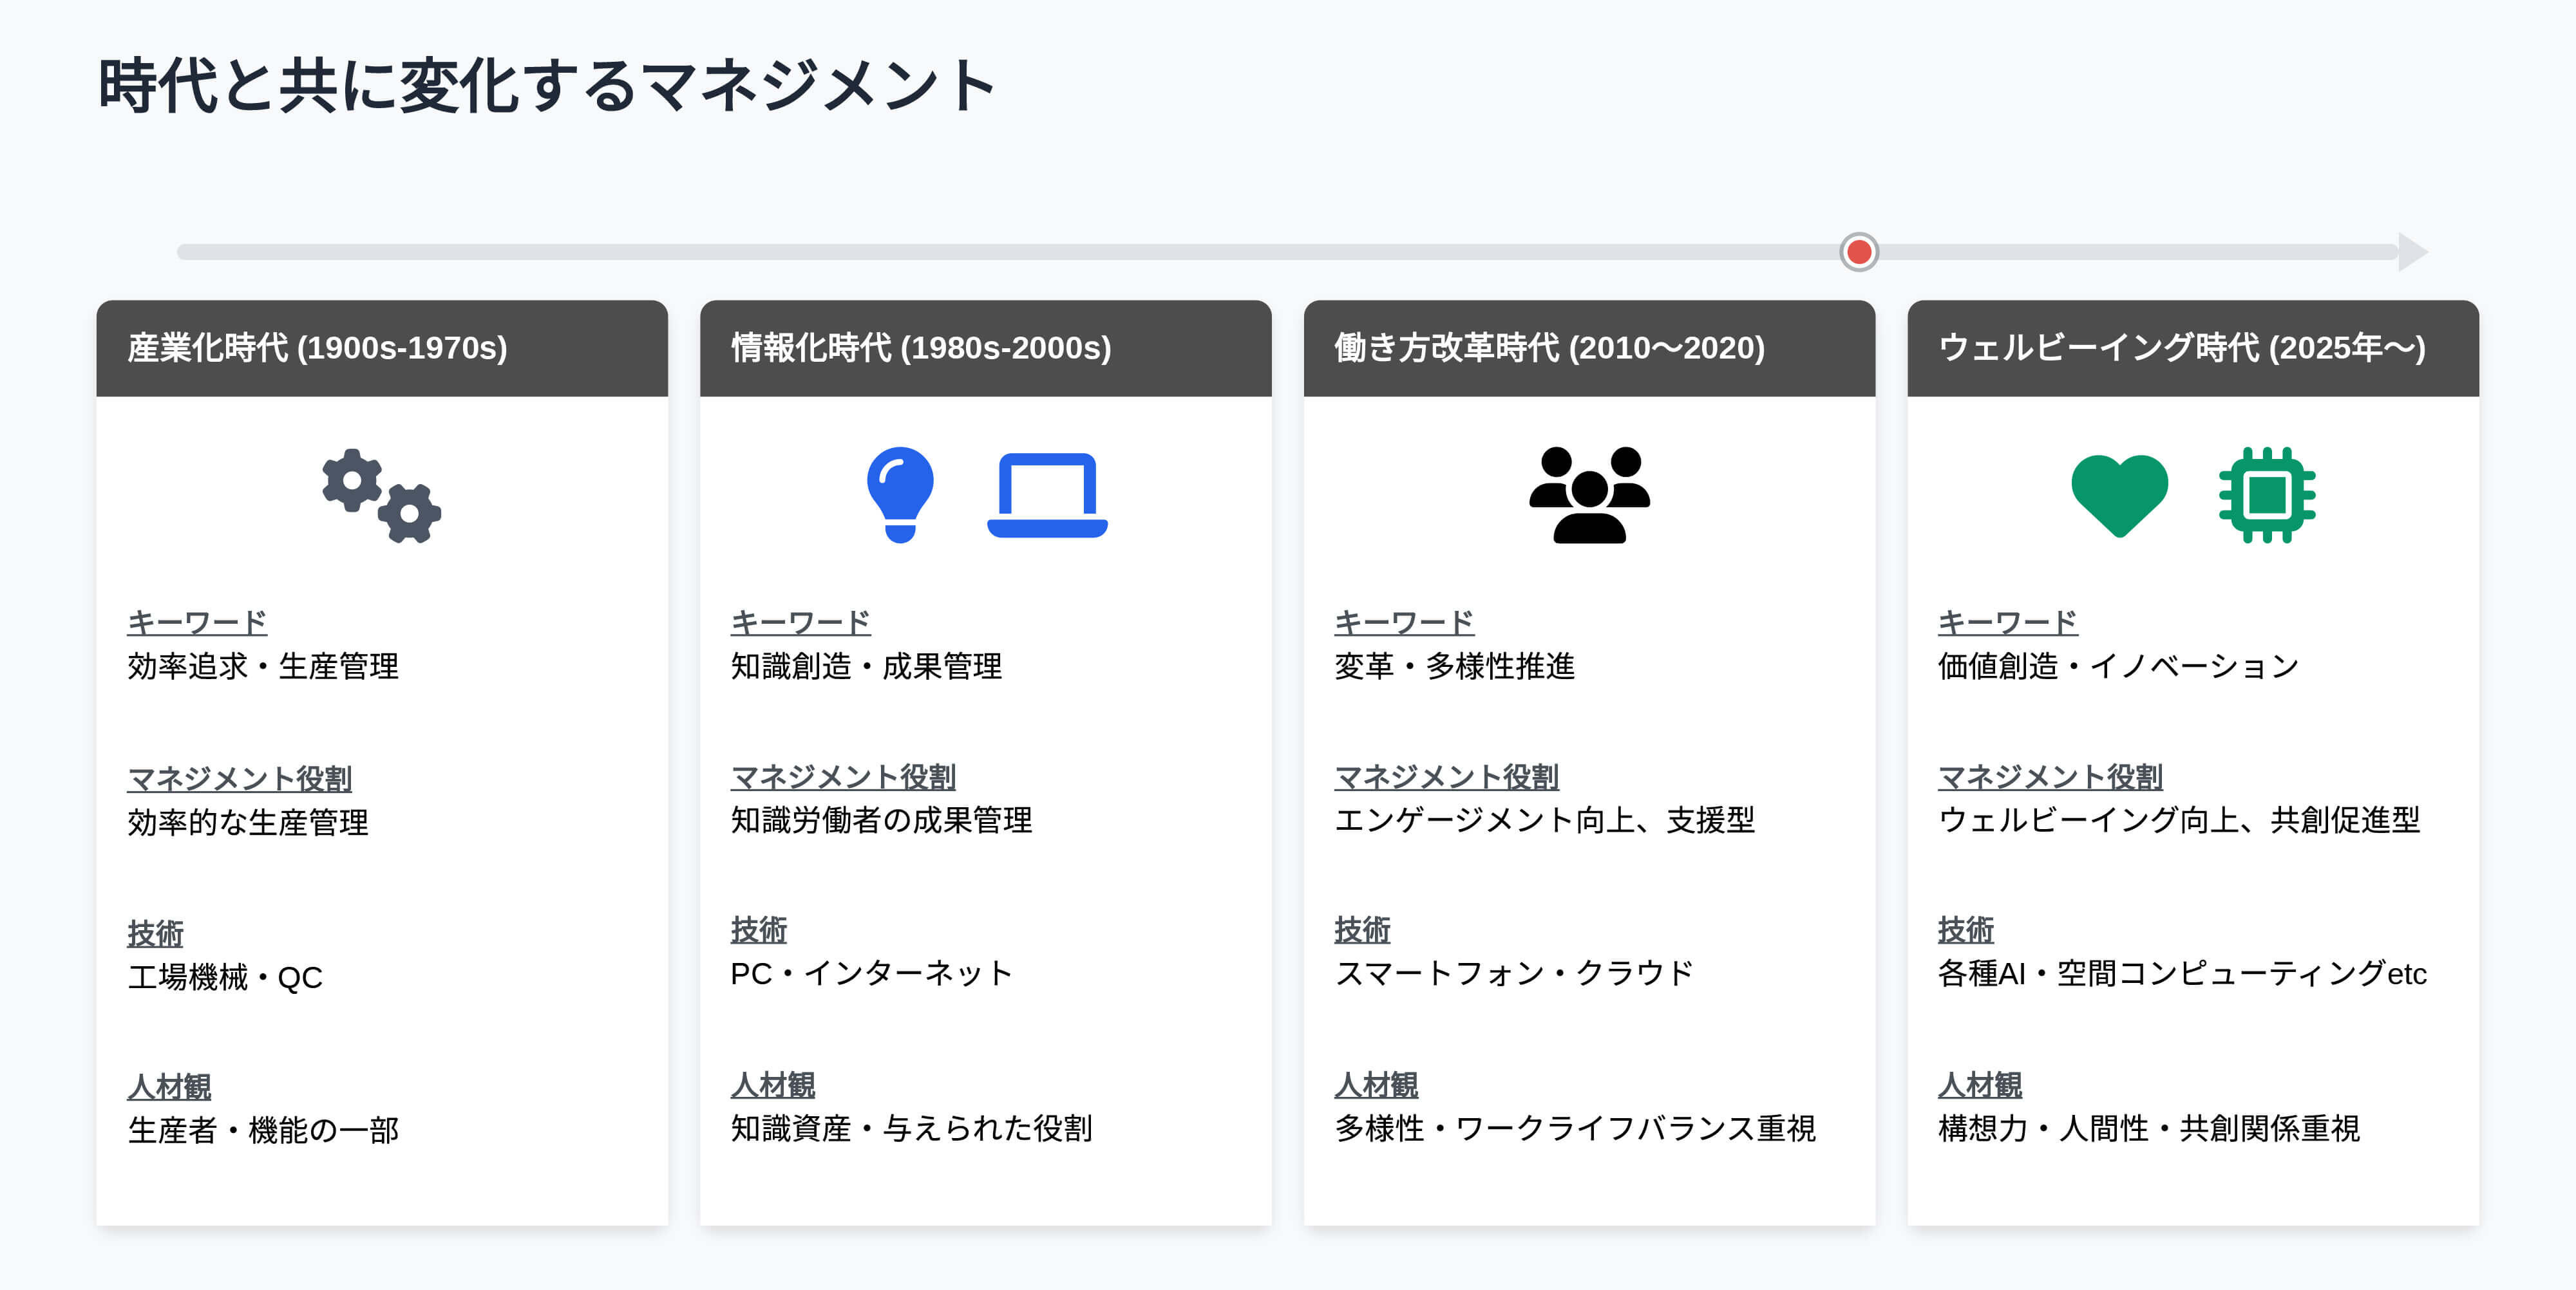The height and width of the screenshot is (1290, 2576).
Task: Click text 工場機械・QC
Action: click(225, 977)
